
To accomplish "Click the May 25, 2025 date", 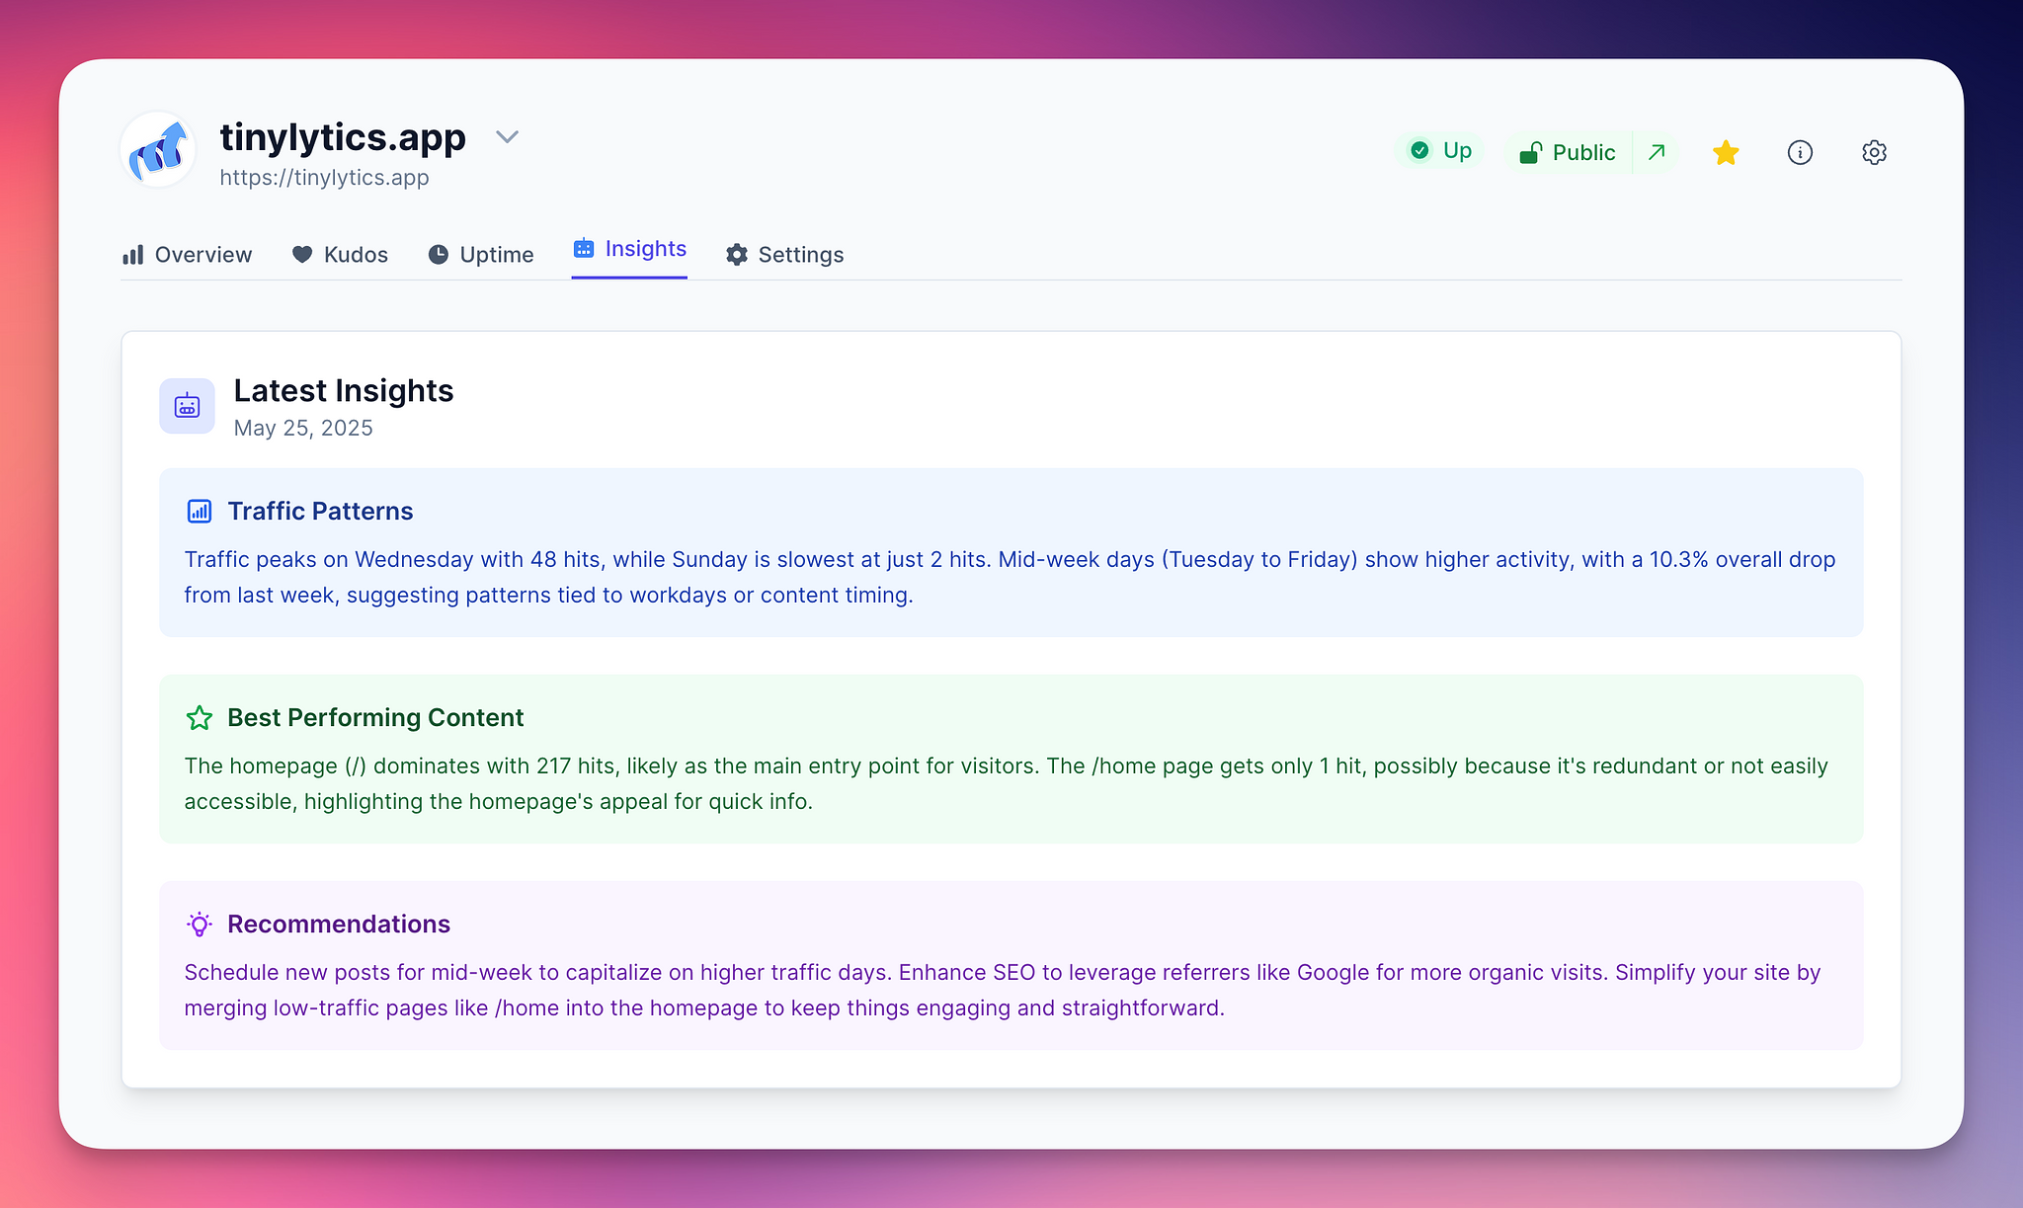I will pos(303,429).
